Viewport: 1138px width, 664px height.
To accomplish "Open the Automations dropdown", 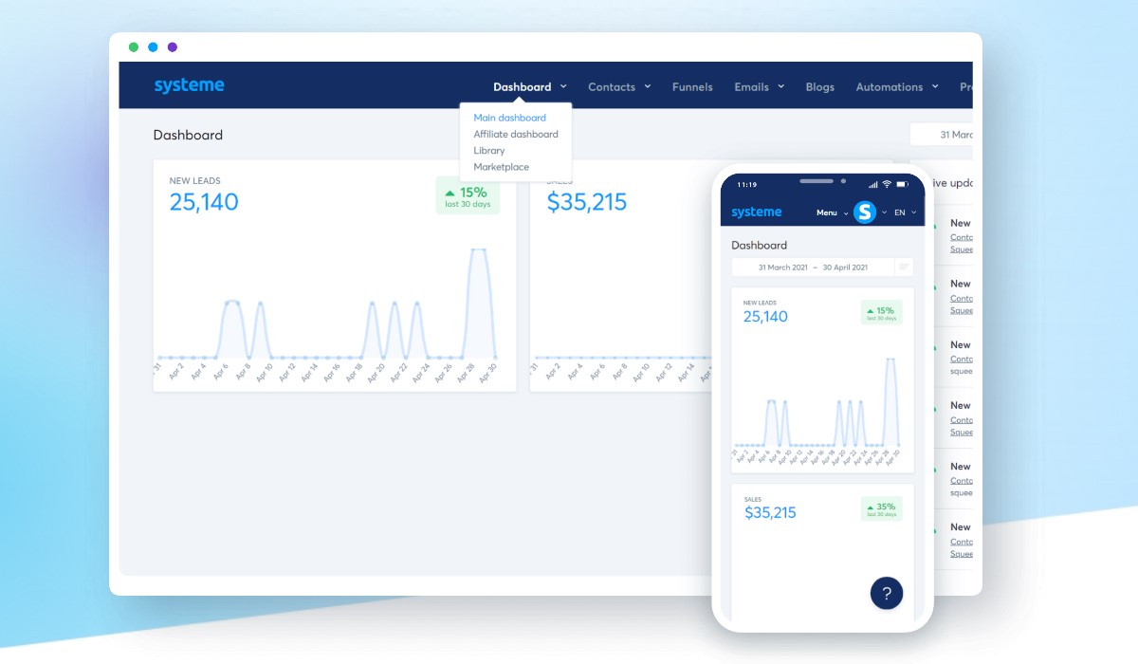I will (x=896, y=87).
